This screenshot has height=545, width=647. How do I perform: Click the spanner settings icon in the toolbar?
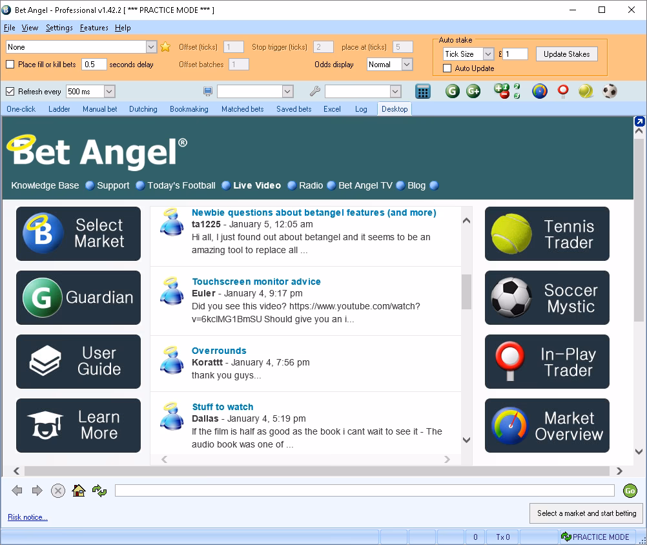click(314, 91)
